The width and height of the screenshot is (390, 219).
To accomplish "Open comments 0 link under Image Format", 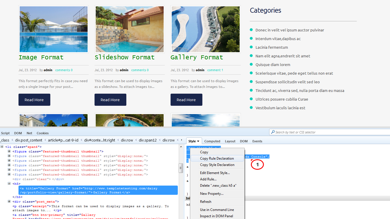I will coord(64,70).
